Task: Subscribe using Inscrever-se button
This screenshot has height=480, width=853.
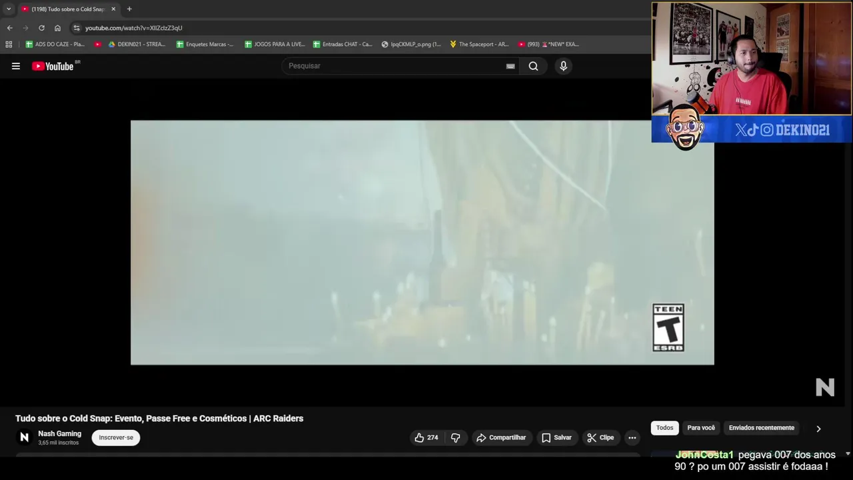Action: coord(116,437)
